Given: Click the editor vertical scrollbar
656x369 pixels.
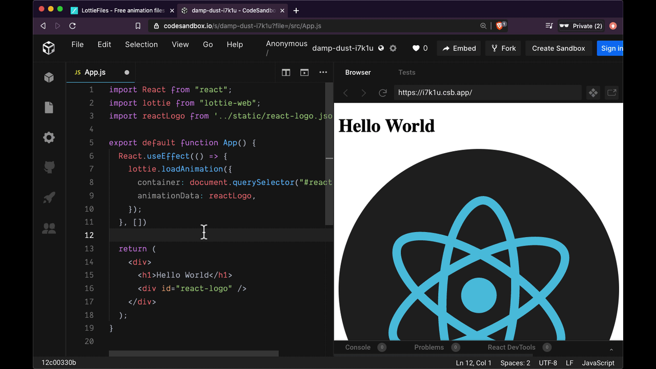Looking at the screenshot, I should click(x=330, y=154).
